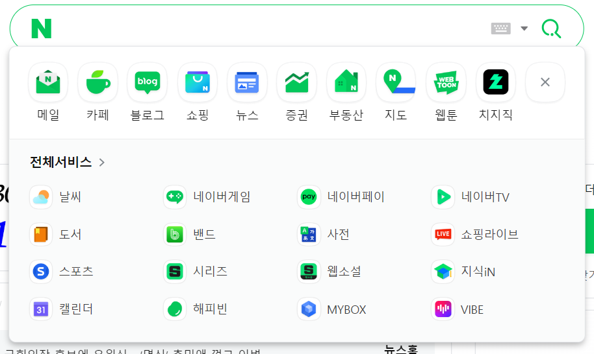Click the Naver Game controller icon

pos(175,197)
